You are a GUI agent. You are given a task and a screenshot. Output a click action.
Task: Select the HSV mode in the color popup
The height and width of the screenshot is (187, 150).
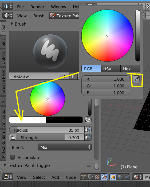pos(110,68)
